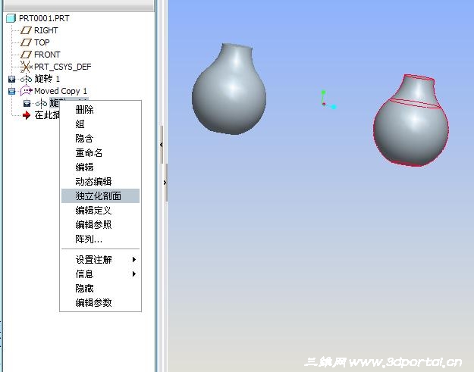Screen dimensions: 474x372
Task: Choose 编辑参照 from context menu
Action: tap(100, 225)
